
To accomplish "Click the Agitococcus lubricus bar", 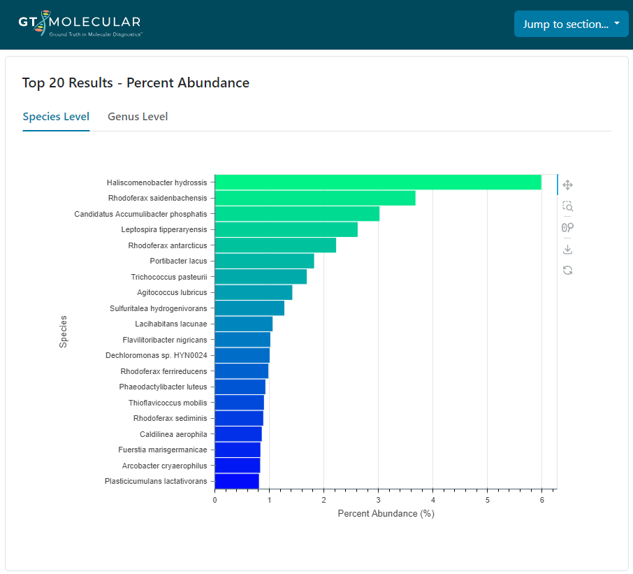I will (x=254, y=292).
